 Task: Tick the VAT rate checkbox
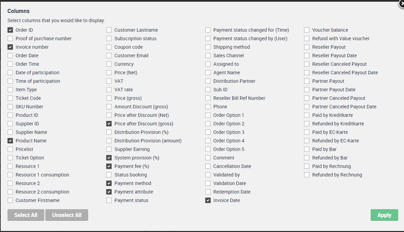(109, 90)
